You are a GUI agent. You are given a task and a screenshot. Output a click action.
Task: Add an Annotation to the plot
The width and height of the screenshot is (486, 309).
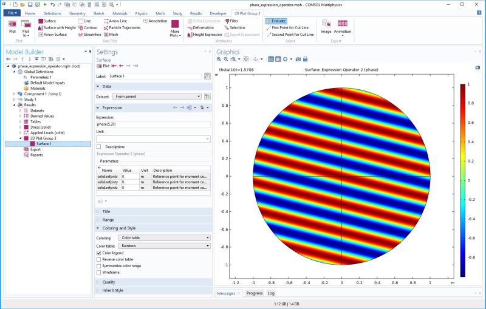click(156, 21)
